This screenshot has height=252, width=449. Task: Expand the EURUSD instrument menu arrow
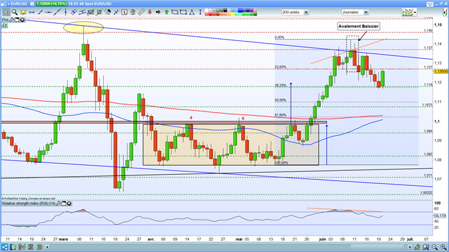coord(9,4)
